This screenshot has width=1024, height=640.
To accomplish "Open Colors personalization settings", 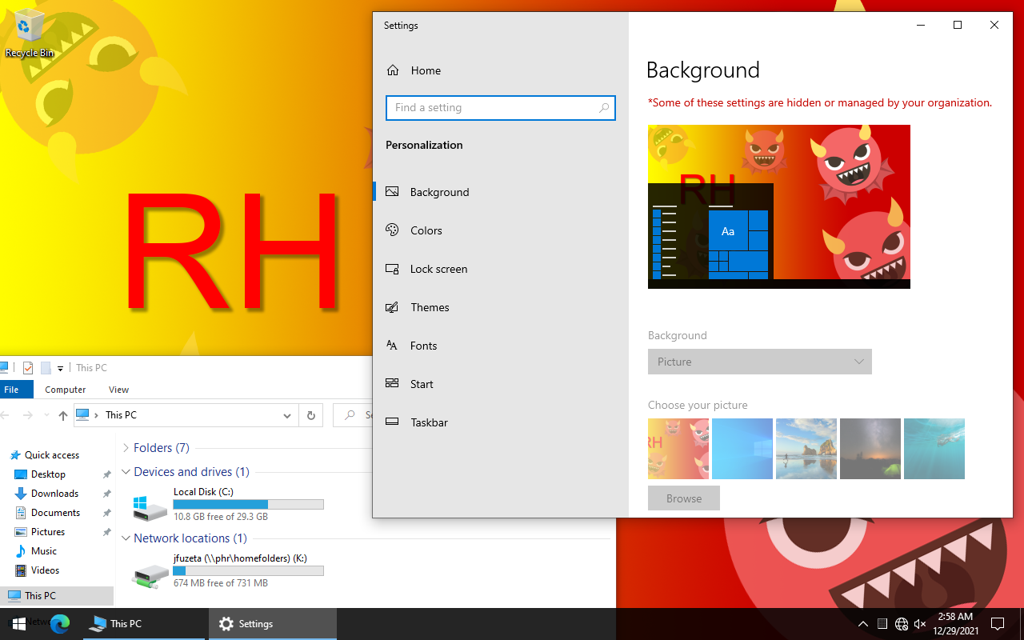I will point(426,230).
